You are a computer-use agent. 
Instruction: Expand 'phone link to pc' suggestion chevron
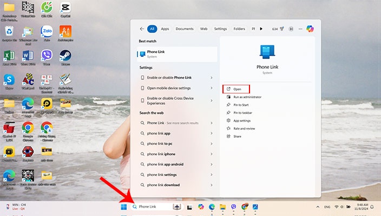pos(212,144)
